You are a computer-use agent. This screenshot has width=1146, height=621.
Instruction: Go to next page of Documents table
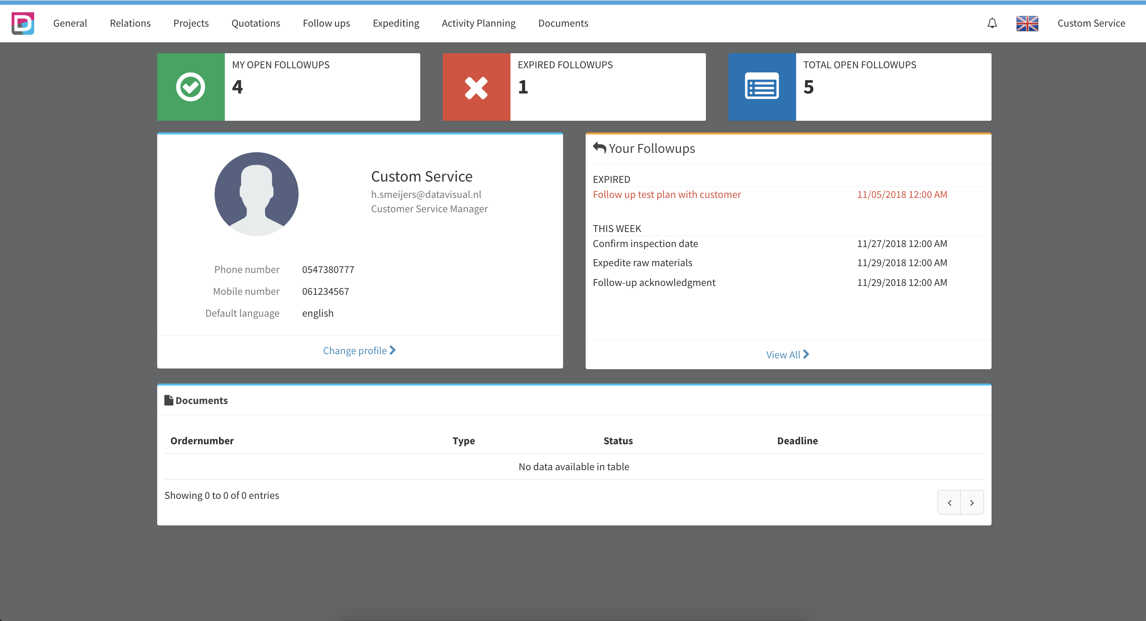(x=972, y=502)
